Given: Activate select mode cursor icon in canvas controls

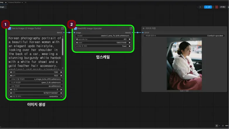Looking at the screenshot, I should [x=217, y=126].
